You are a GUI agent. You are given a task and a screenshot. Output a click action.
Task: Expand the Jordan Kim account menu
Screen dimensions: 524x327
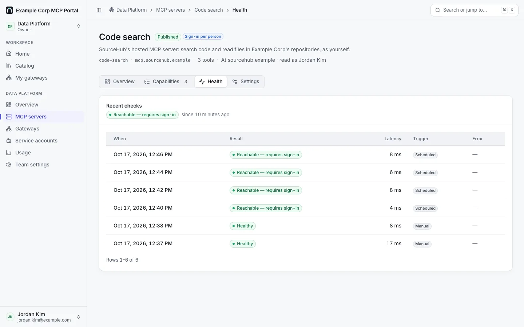(44, 317)
